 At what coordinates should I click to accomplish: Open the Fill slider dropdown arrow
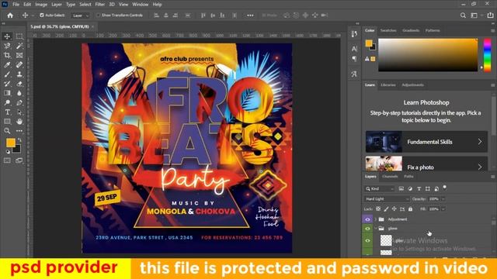point(443,209)
